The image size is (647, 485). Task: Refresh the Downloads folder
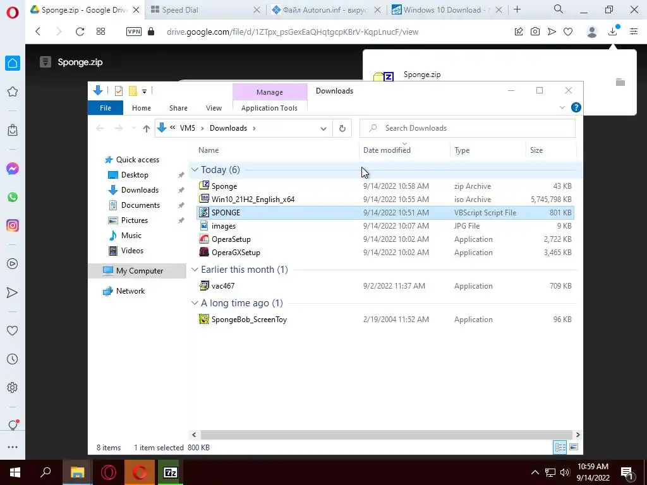point(342,128)
